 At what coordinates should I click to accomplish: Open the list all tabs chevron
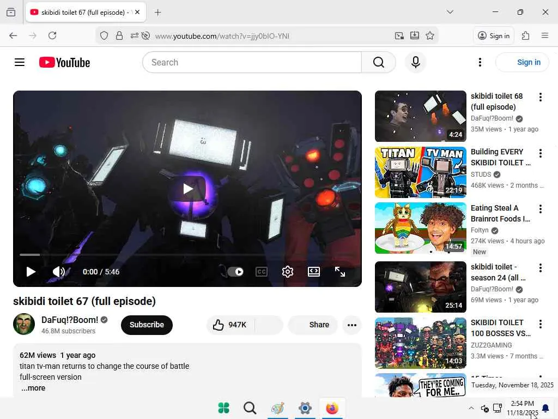coord(450,12)
